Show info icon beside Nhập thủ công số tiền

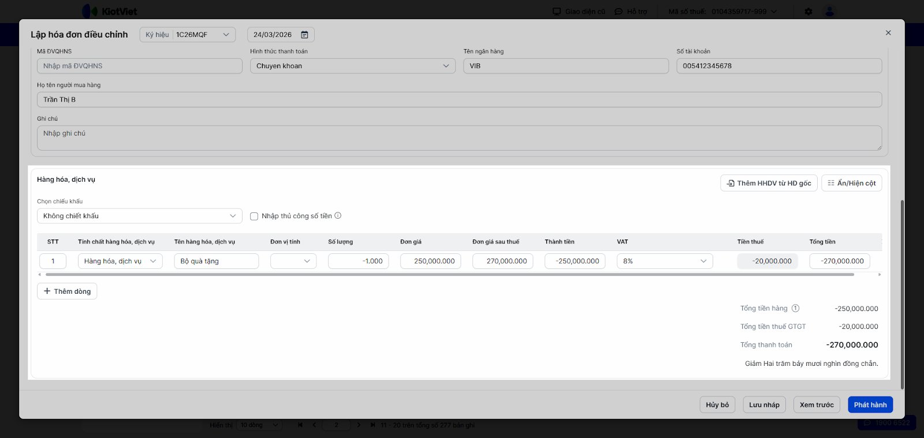click(x=338, y=216)
